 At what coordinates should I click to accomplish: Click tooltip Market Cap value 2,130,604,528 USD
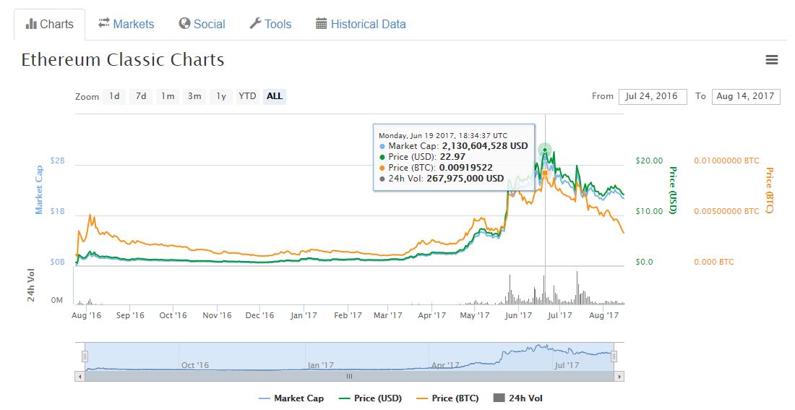tap(485, 145)
